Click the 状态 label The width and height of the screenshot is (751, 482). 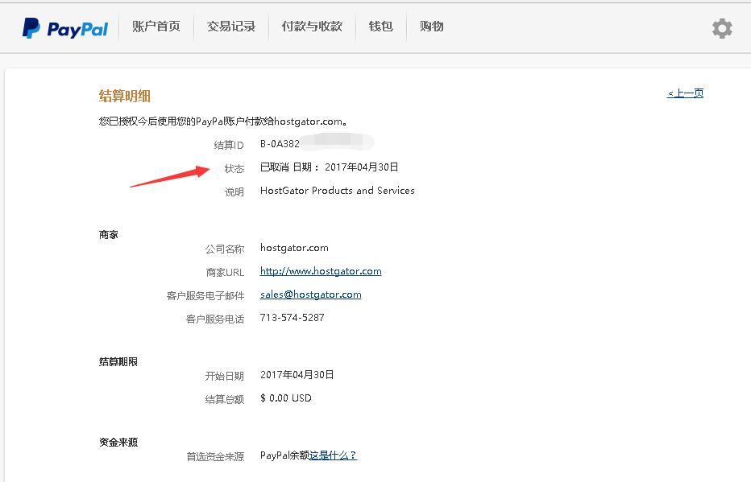pyautogui.click(x=234, y=168)
